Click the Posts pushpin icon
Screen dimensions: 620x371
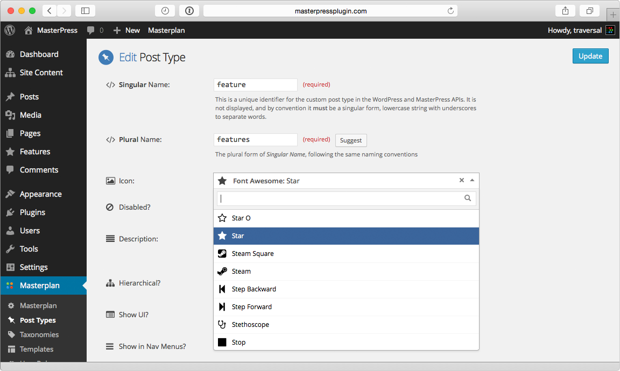(10, 97)
